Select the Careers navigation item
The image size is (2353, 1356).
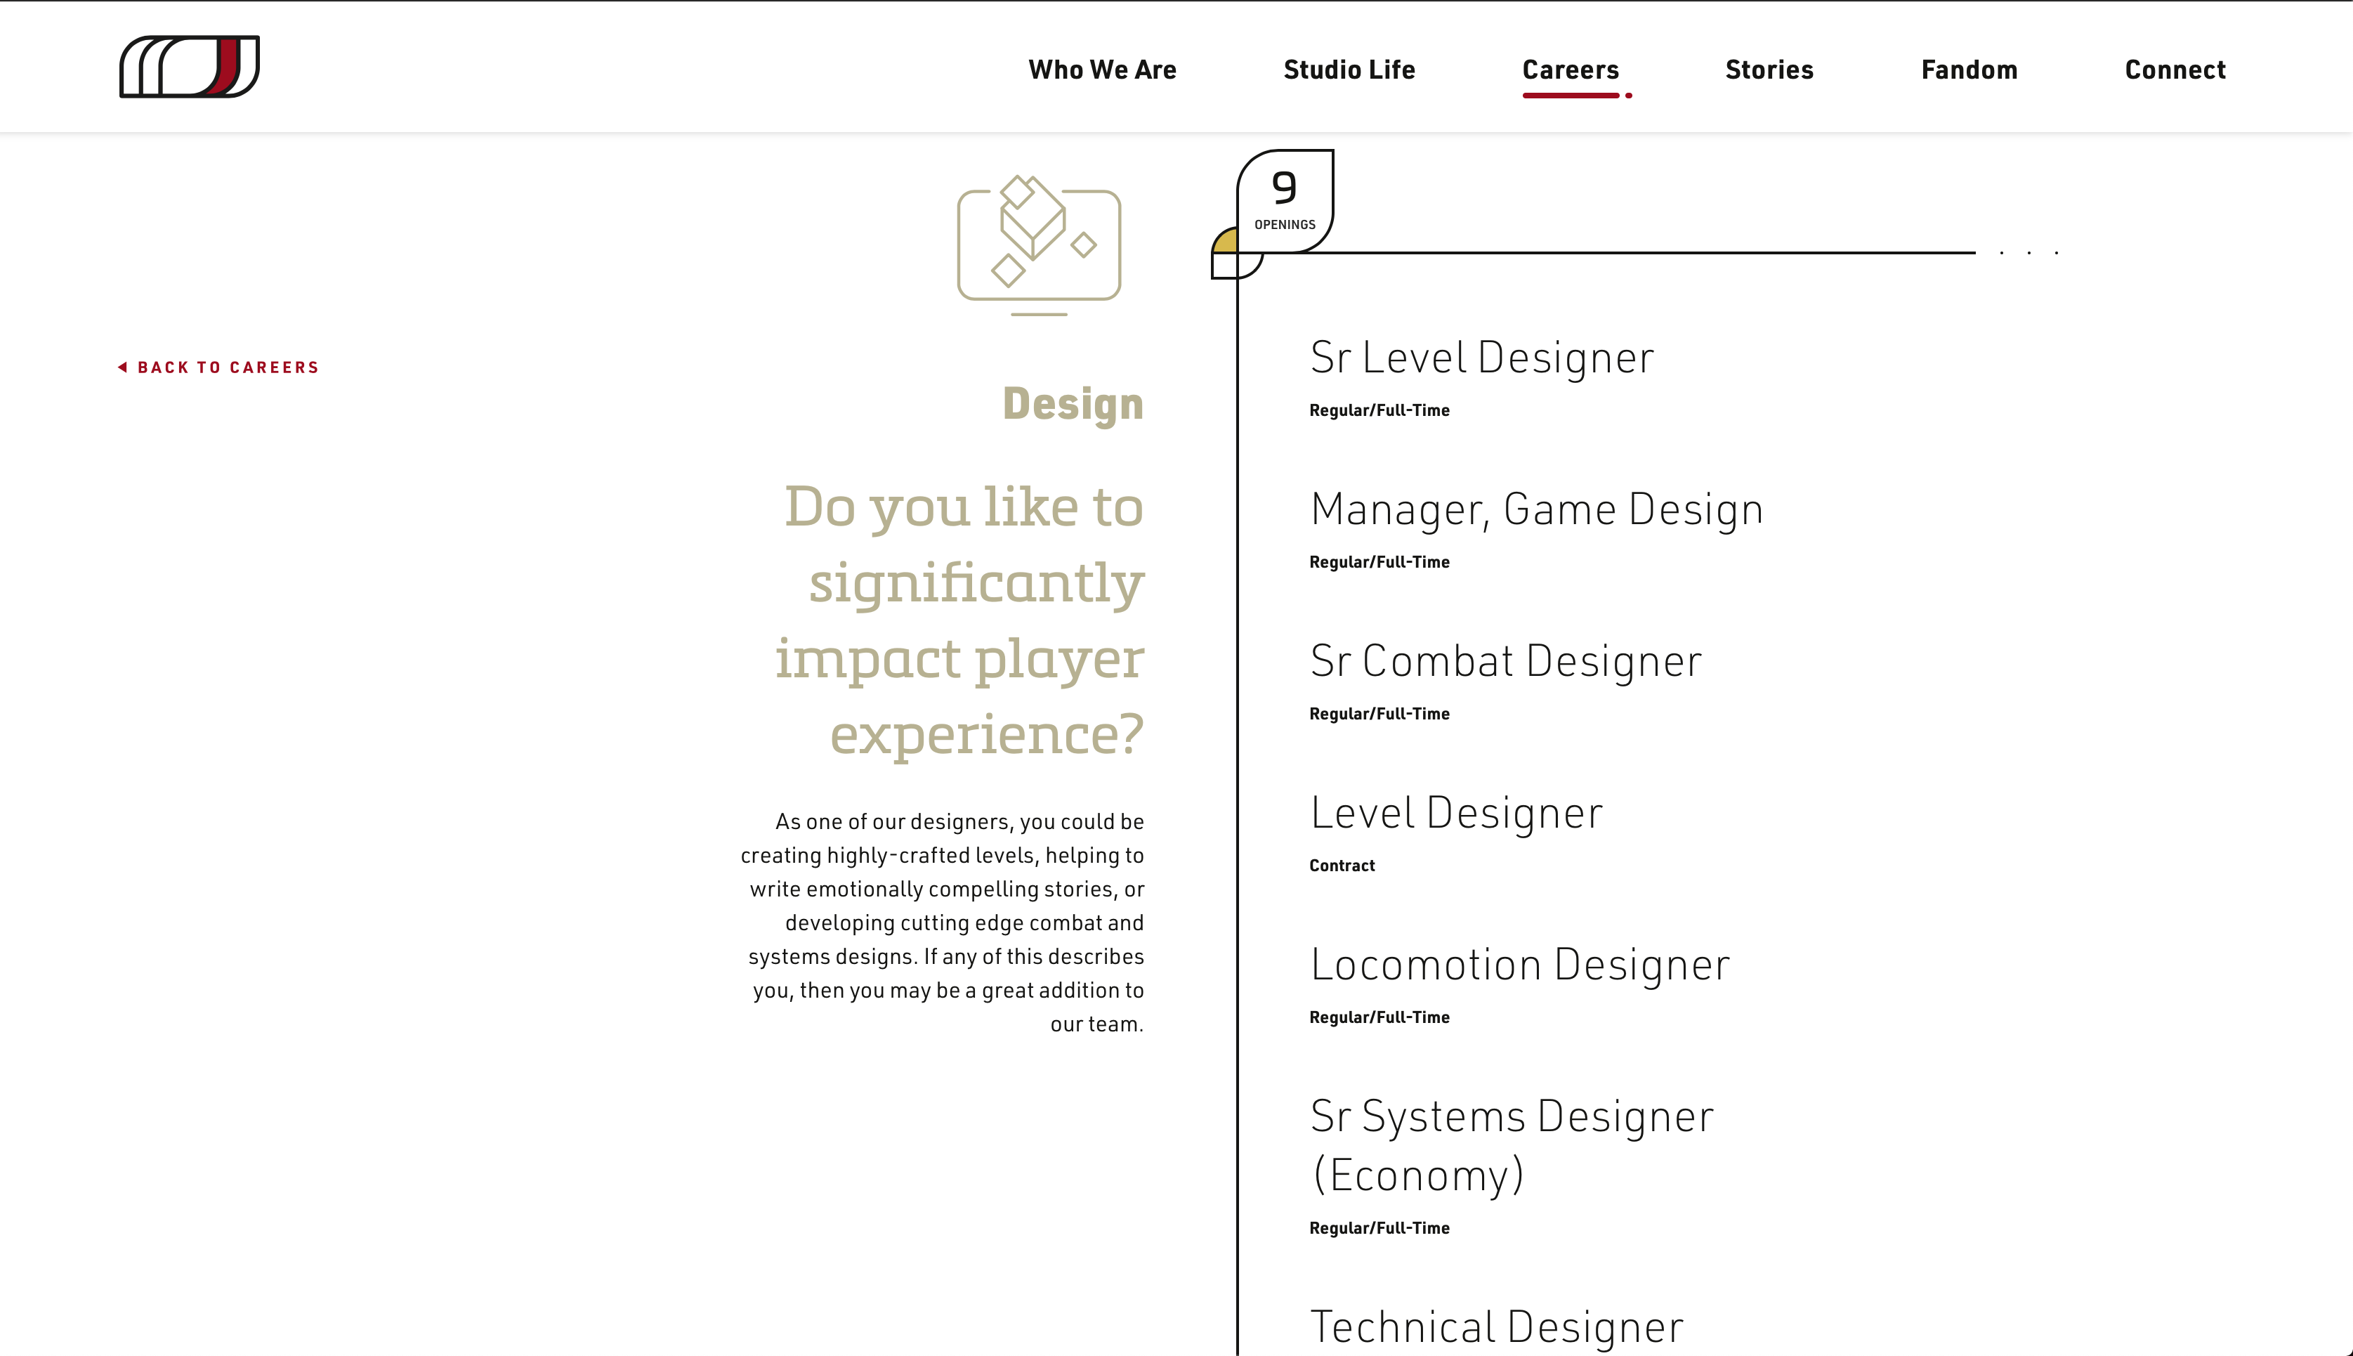1571,70
